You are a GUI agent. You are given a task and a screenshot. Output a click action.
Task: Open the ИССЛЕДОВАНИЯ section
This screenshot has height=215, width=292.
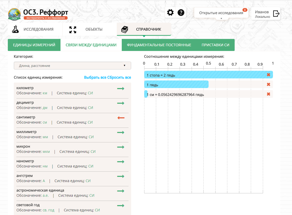[33, 29]
